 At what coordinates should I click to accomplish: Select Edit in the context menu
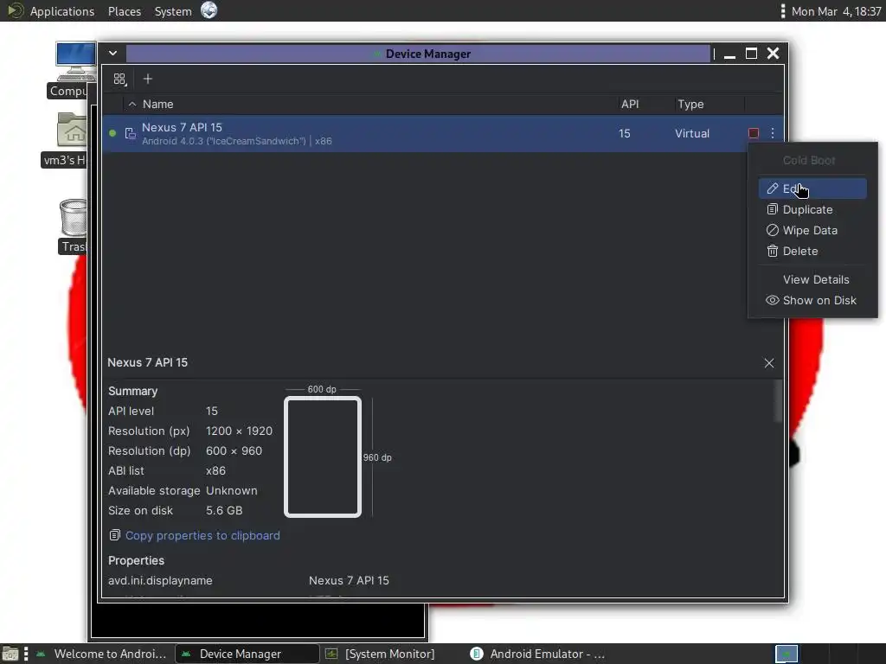(x=812, y=188)
